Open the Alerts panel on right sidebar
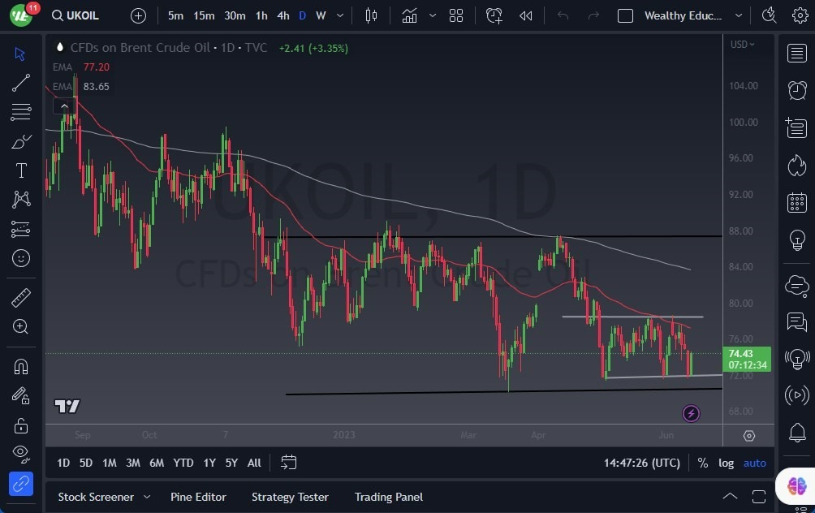Viewport: 815px width, 513px height. [796, 90]
